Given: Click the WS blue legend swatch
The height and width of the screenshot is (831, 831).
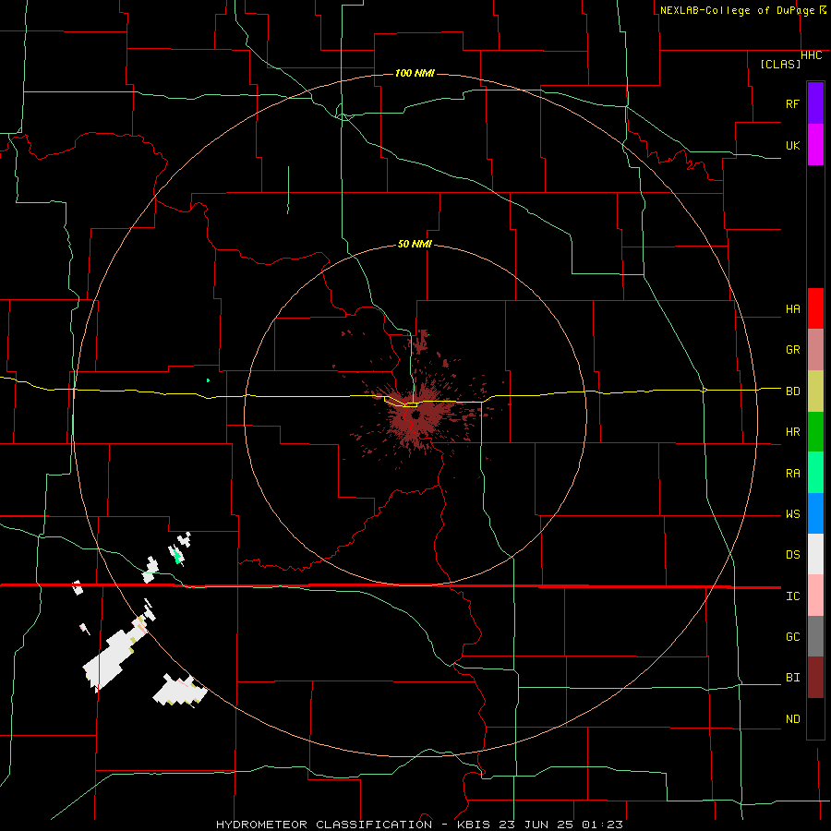Looking at the screenshot, I should (815, 513).
